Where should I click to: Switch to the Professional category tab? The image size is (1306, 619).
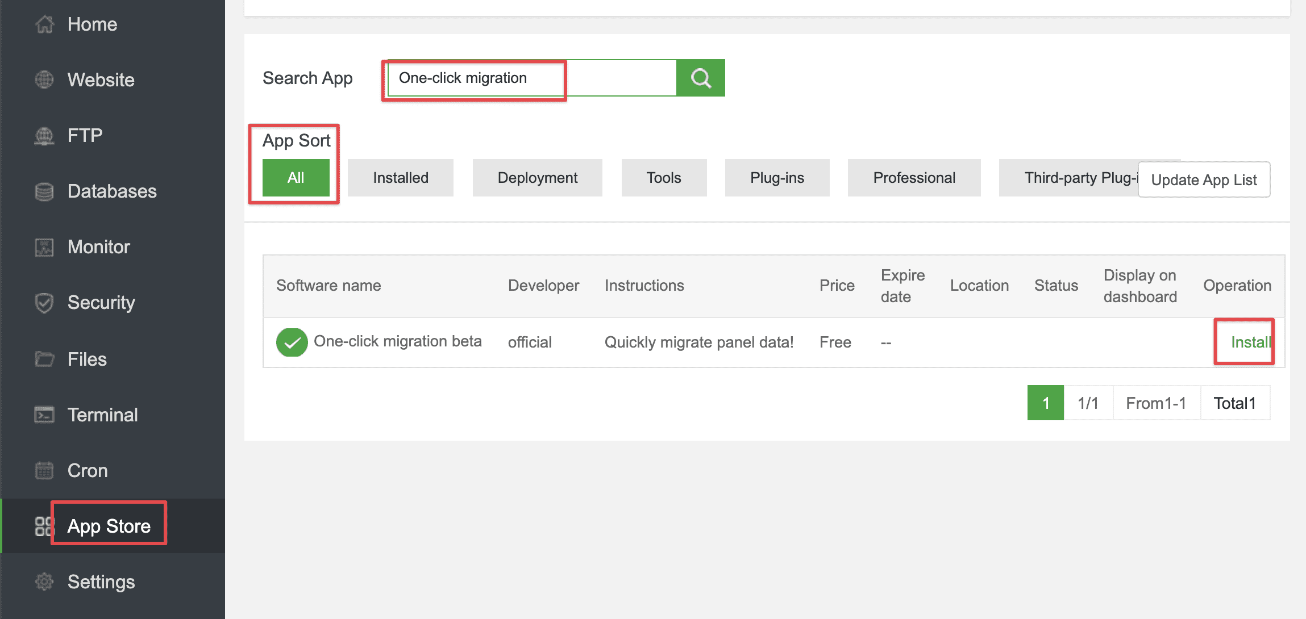913,177
